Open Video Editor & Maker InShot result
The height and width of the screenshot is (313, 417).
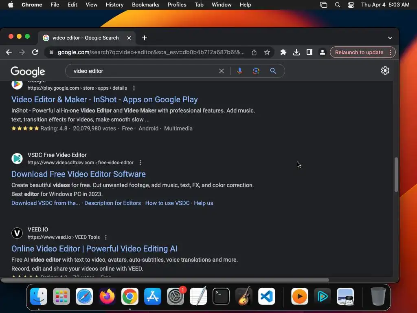coord(105,99)
